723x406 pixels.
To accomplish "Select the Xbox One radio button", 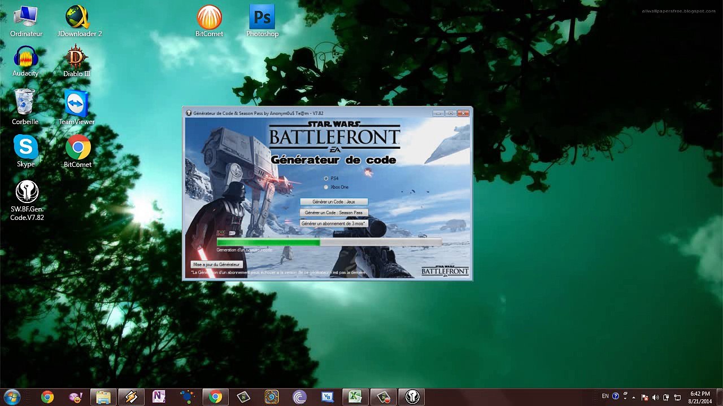I will pyautogui.click(x=326, y=187).
